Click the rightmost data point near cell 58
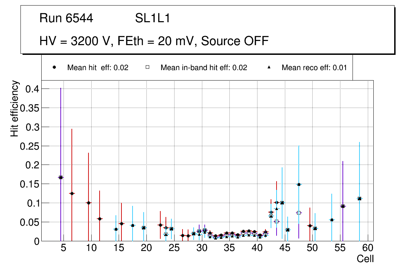 (x=359, y=199)
